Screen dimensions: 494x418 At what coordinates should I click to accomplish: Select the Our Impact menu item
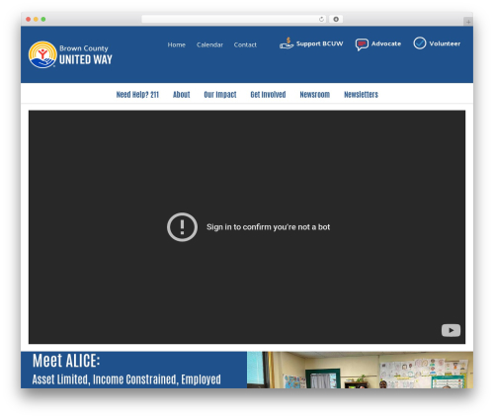point(220,95)
